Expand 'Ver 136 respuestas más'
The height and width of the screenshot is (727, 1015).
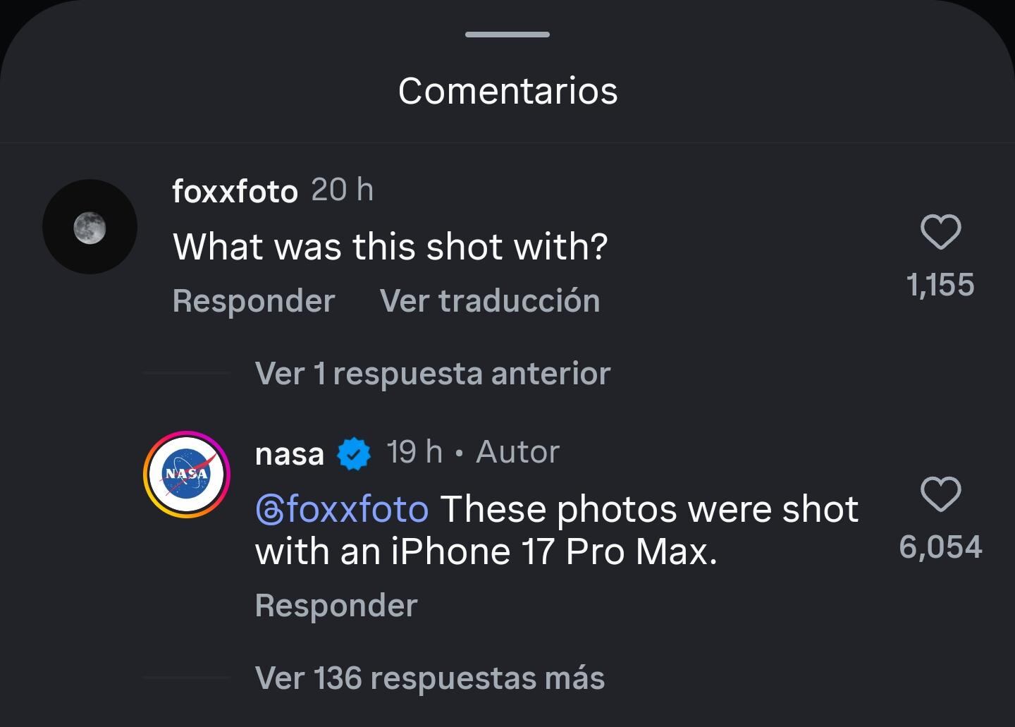430,678
